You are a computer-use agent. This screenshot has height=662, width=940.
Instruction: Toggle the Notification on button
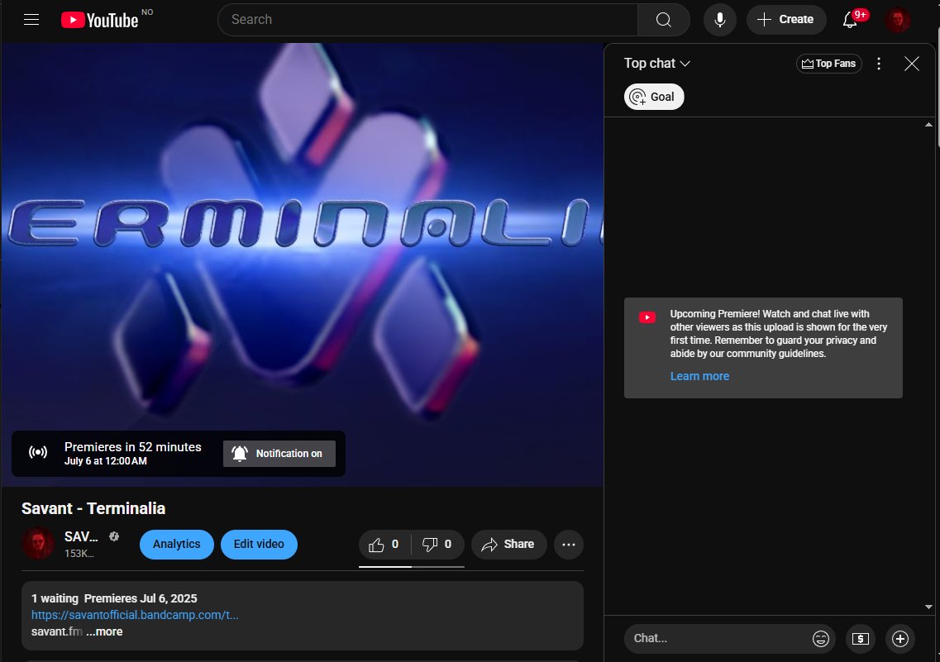coord(279,454)
